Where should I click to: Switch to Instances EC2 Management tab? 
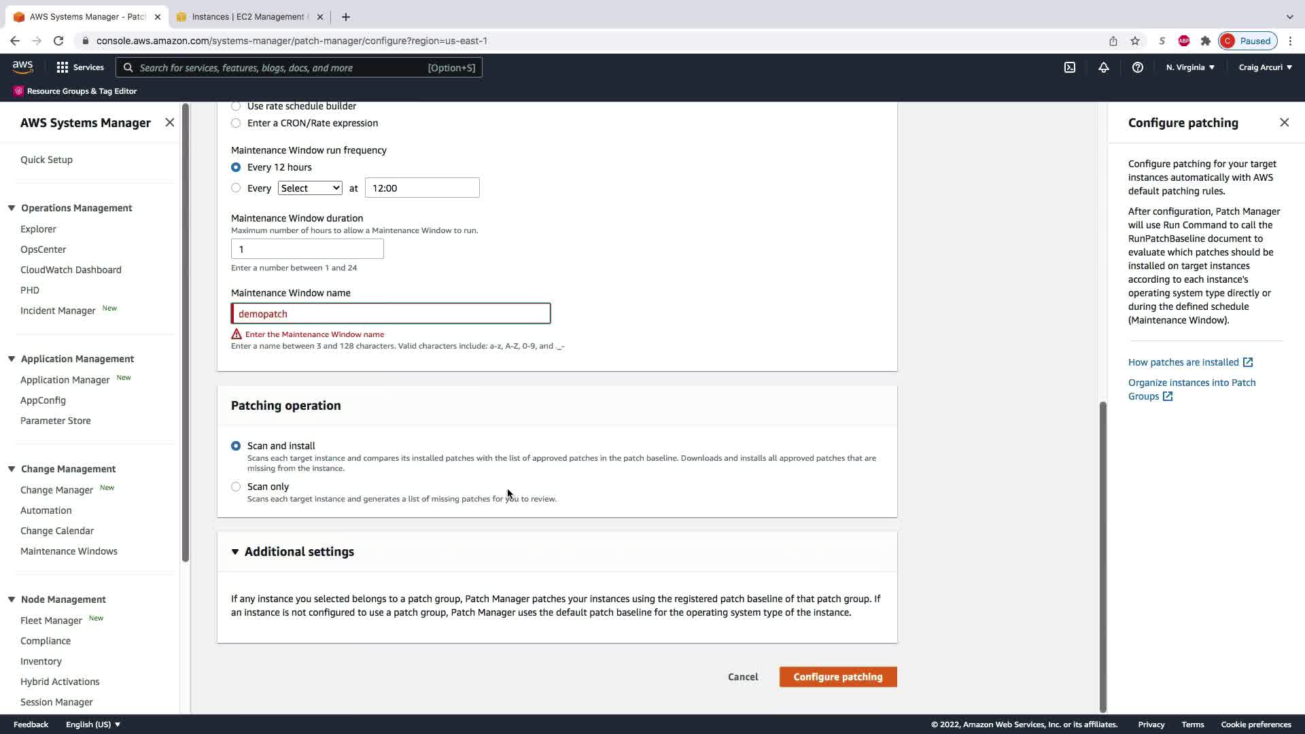[247, 17]
